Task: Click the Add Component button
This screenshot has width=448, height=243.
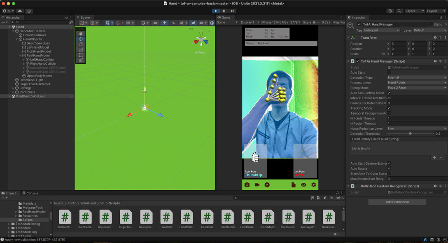Action: 397,202
